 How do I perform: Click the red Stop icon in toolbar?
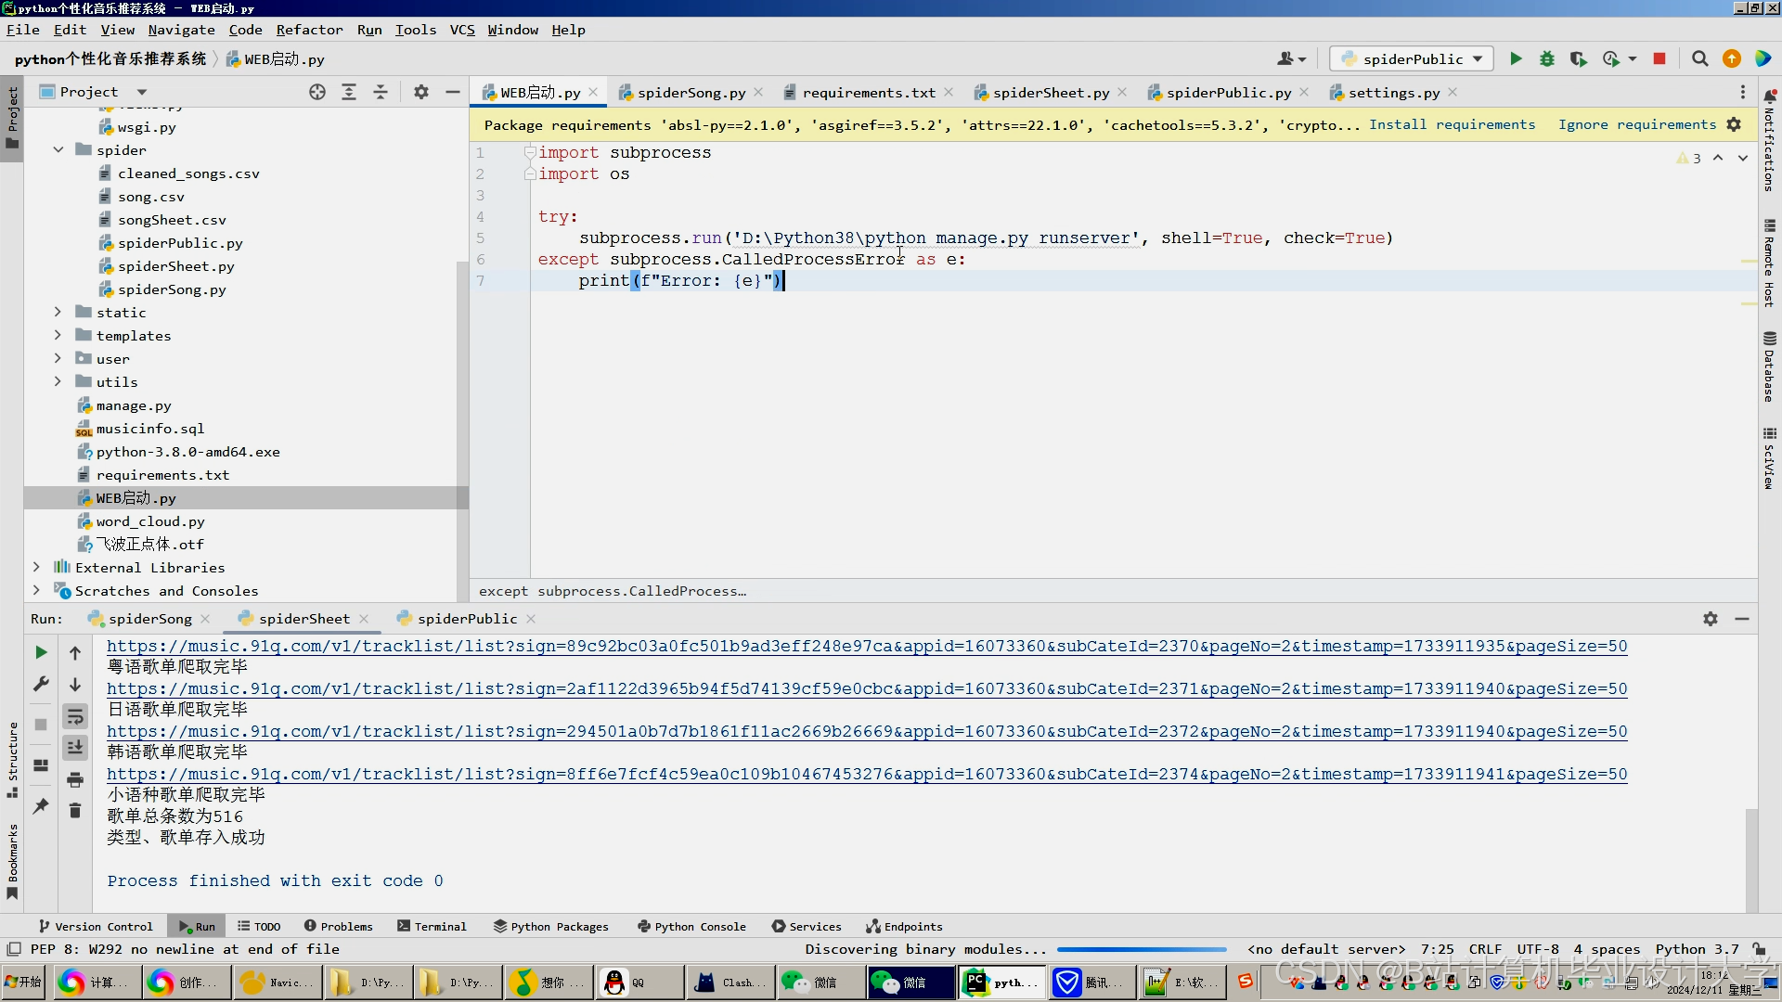(x=1659, y=58)
